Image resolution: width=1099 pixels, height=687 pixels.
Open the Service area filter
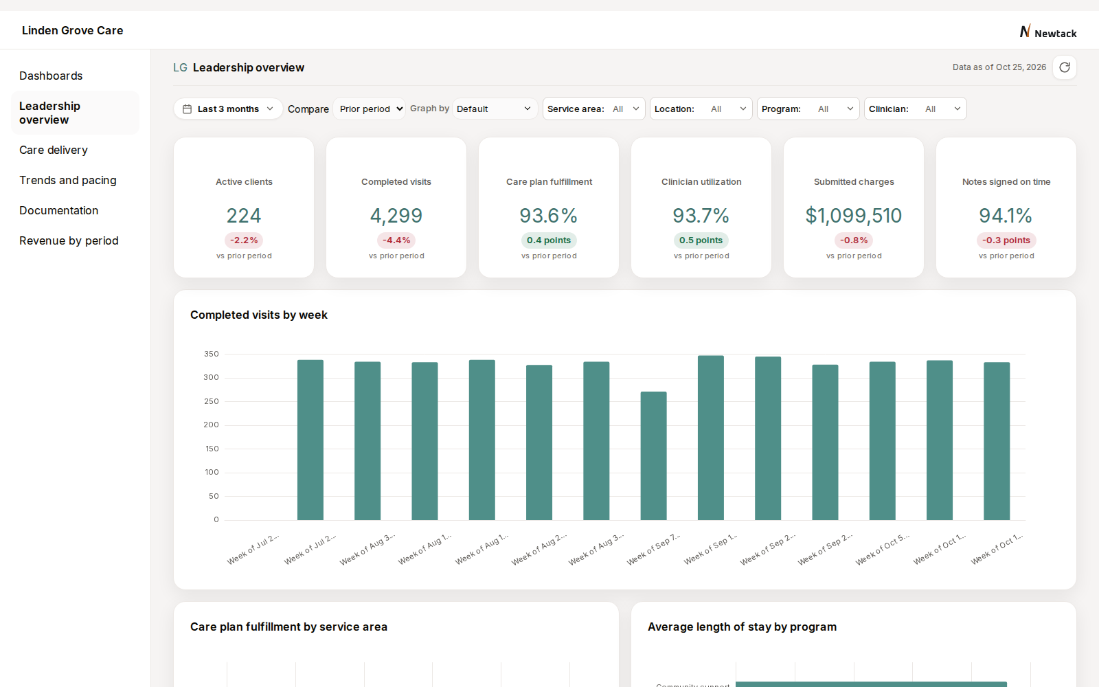click(594, 109)
